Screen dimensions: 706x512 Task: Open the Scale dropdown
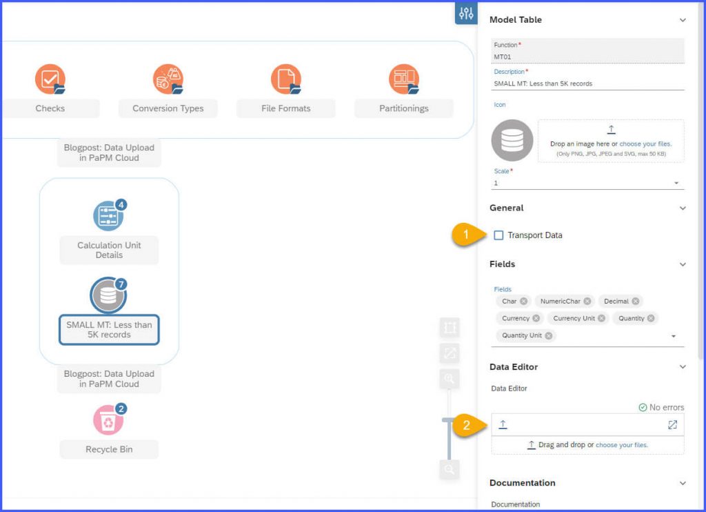point(676,183)
